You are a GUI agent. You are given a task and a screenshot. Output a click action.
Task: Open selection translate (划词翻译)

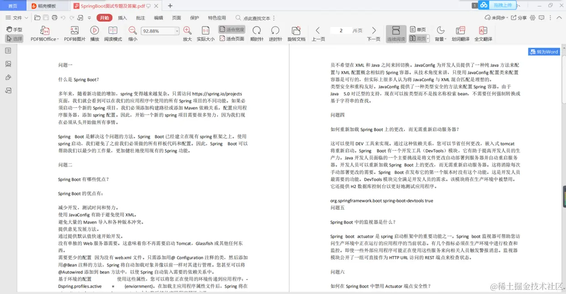[461, 34]
